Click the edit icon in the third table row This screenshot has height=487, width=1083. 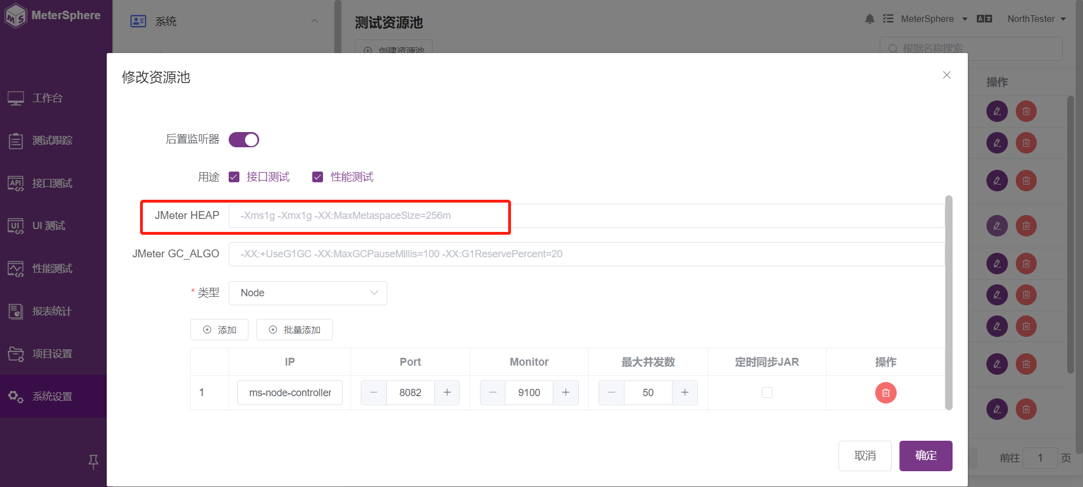click(997, 181)
